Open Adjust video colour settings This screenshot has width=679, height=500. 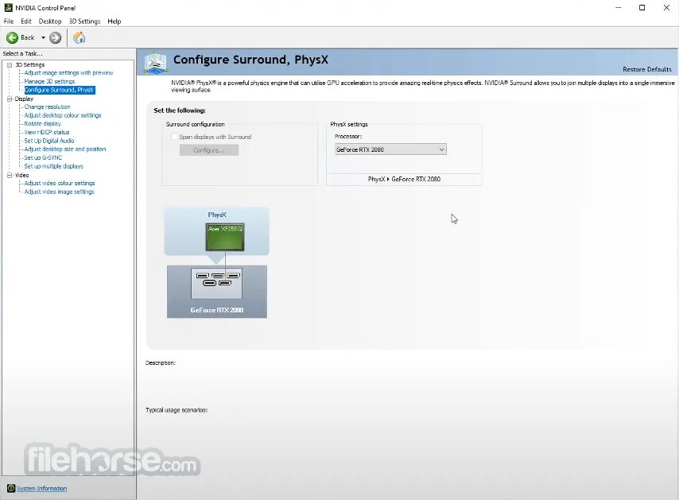click(60, 183)
